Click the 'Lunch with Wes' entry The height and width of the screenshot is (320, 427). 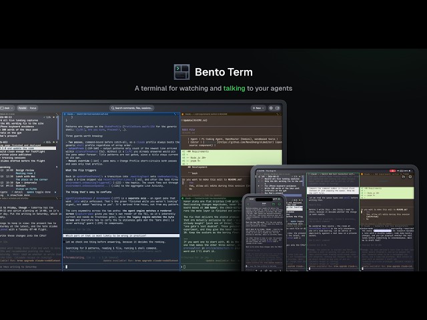pos(25,176)
